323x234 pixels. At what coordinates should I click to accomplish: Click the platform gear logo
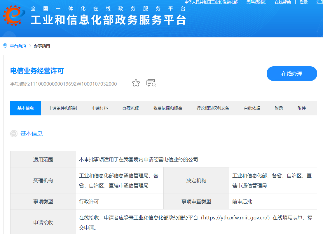14,15
